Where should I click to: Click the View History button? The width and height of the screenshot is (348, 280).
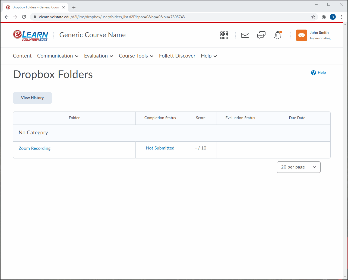click(x=32, y=98)
